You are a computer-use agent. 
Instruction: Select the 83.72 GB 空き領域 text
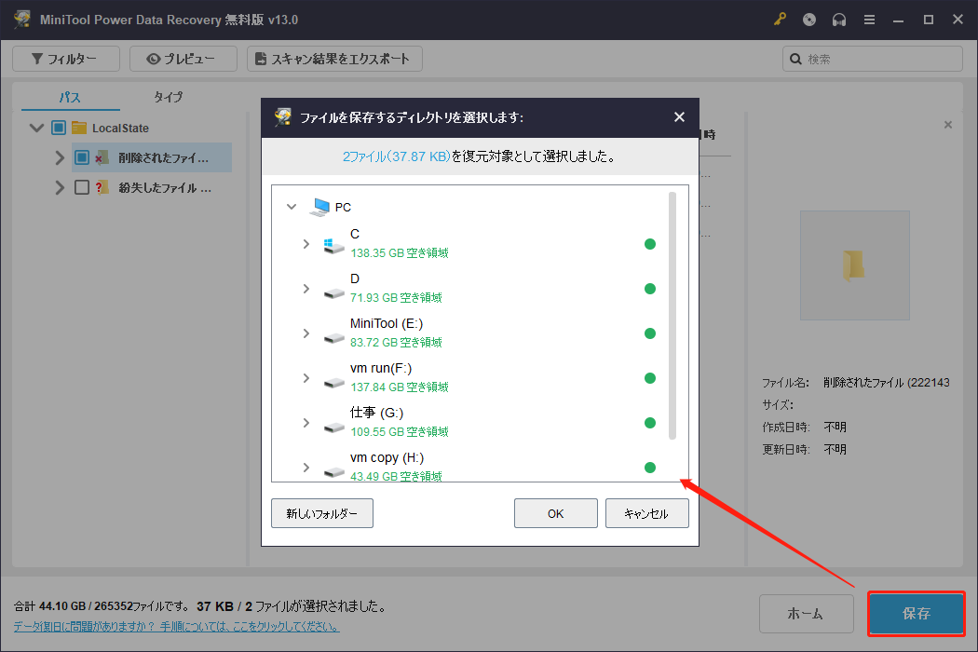pos(396,343)
